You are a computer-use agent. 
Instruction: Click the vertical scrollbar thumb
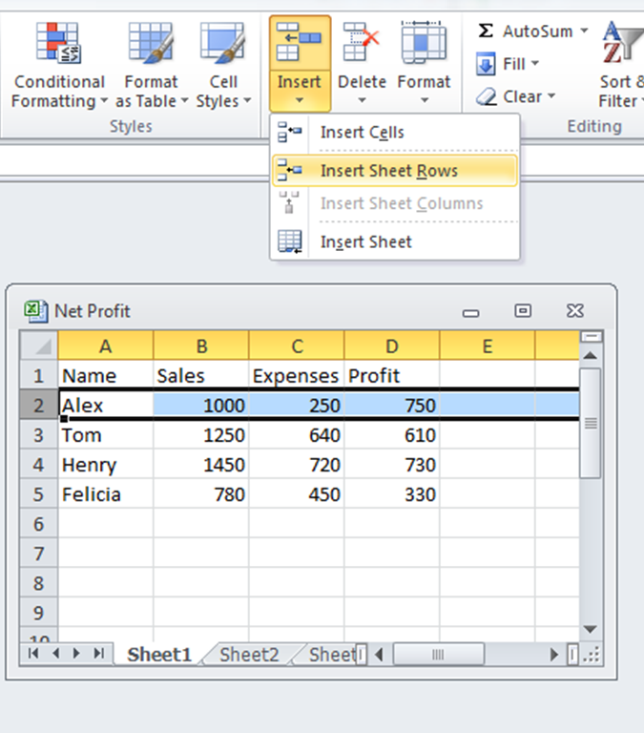(x=591, y=423)
